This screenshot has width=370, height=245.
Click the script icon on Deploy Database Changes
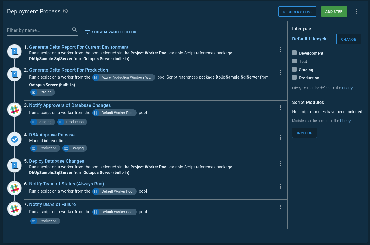pyautogui.click(x=14, y=165)
